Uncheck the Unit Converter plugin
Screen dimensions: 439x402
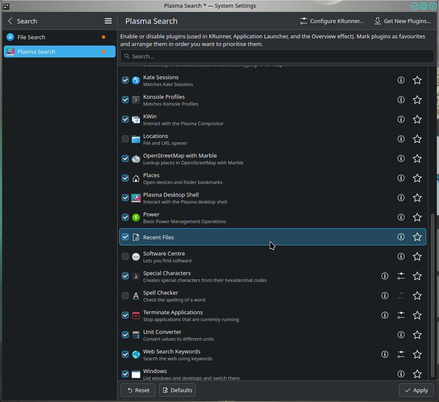125,335
